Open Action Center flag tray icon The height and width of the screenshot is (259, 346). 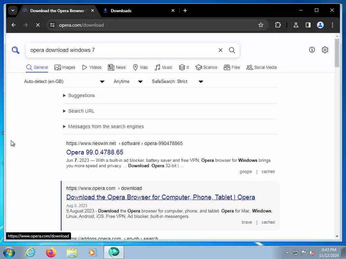point(304,253)
